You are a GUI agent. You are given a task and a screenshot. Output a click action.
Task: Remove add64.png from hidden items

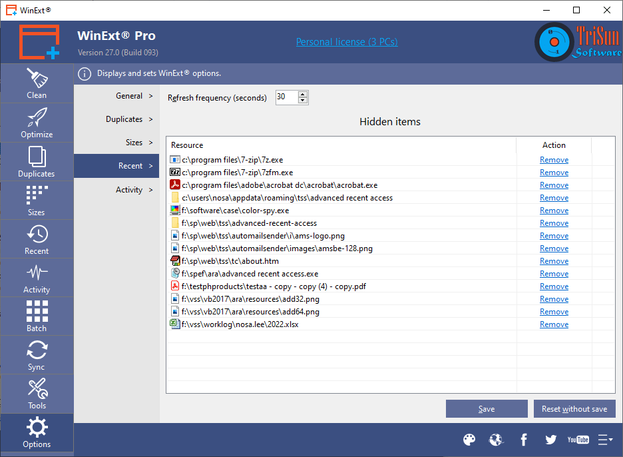[x=554, y=312]
